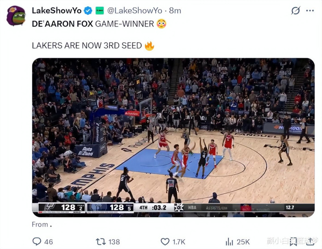This screenshot has height=249, width=322.
Task: Click the 25K views count
Action: pyautogui.click(x=243, y=242)
